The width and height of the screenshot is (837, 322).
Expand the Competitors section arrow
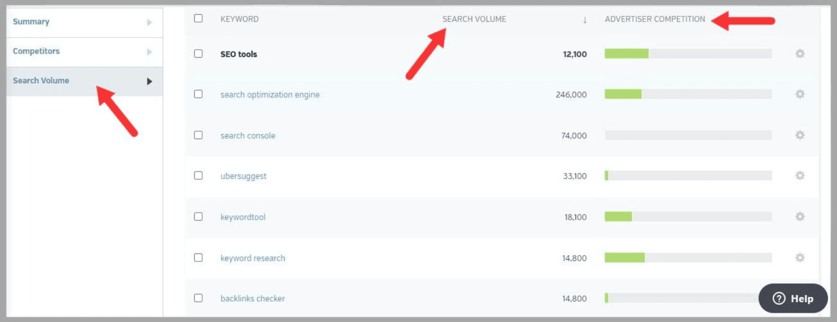point(150,52)
